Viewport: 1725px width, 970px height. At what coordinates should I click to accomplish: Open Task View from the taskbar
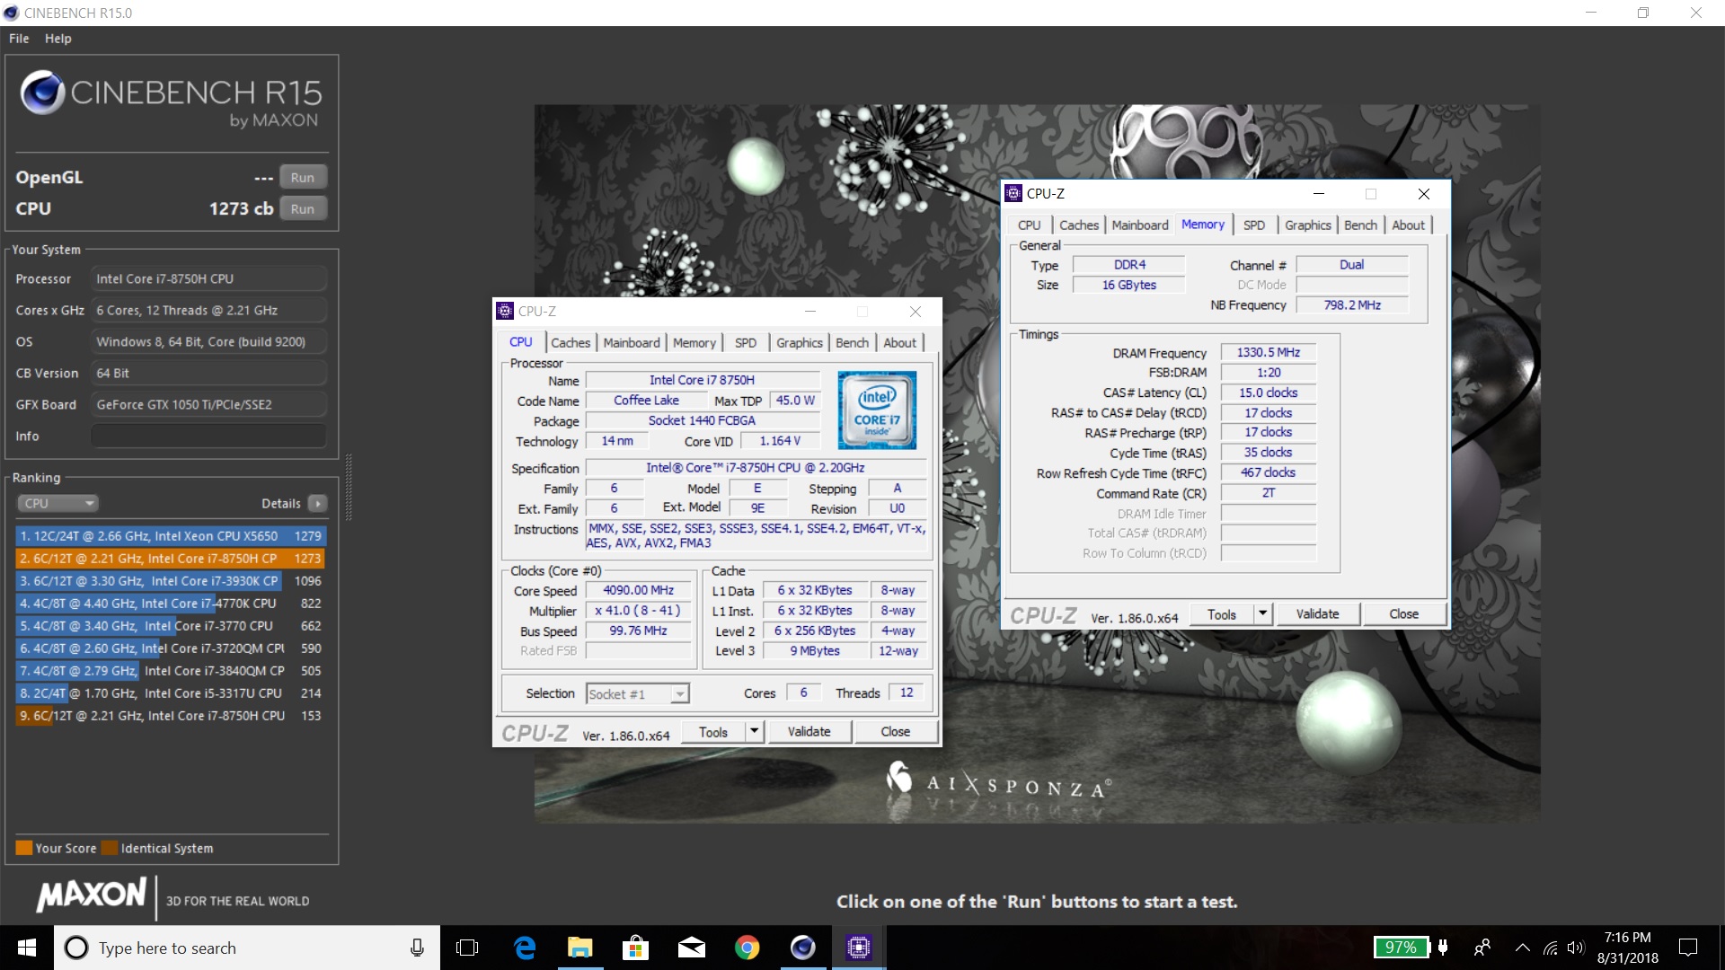[x=467, y=948]
